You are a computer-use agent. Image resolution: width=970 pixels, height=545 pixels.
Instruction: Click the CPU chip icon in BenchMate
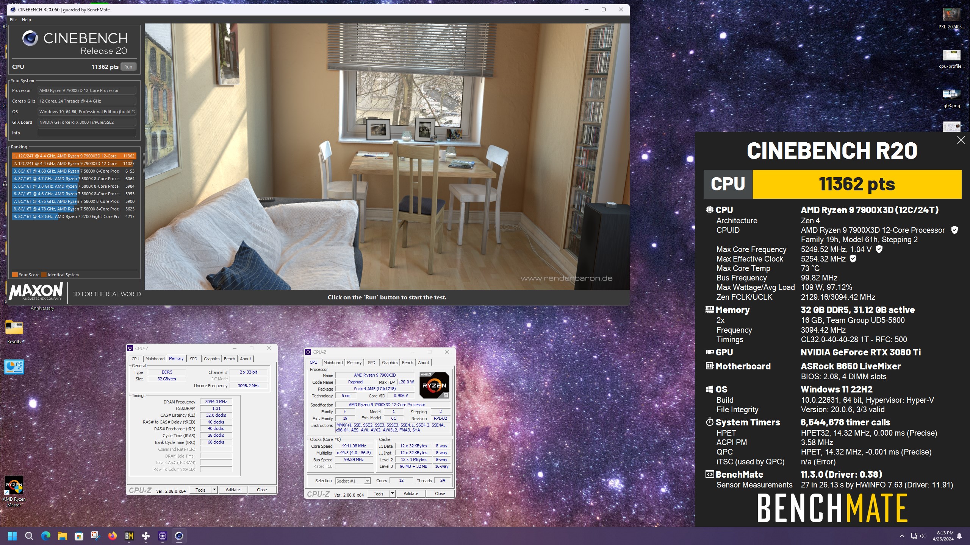pos(710,210)
